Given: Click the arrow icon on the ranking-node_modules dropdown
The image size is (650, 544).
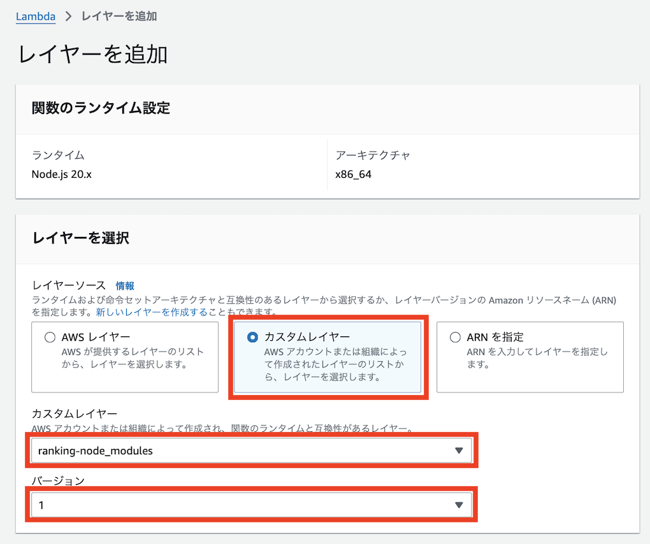Looking at the screenshot, I should pyautogui.click(x=458, y=451).
